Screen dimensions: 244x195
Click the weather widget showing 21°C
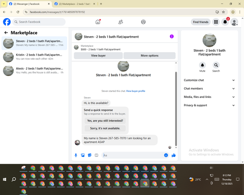(x=195, y=179)
